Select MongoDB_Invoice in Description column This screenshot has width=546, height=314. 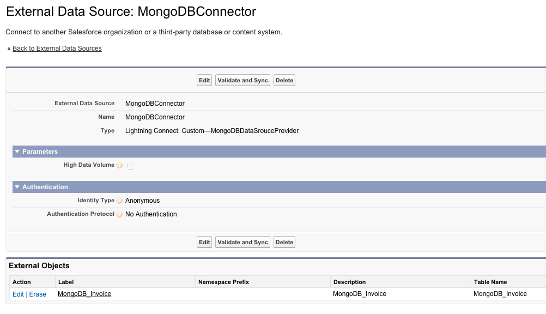359,294
